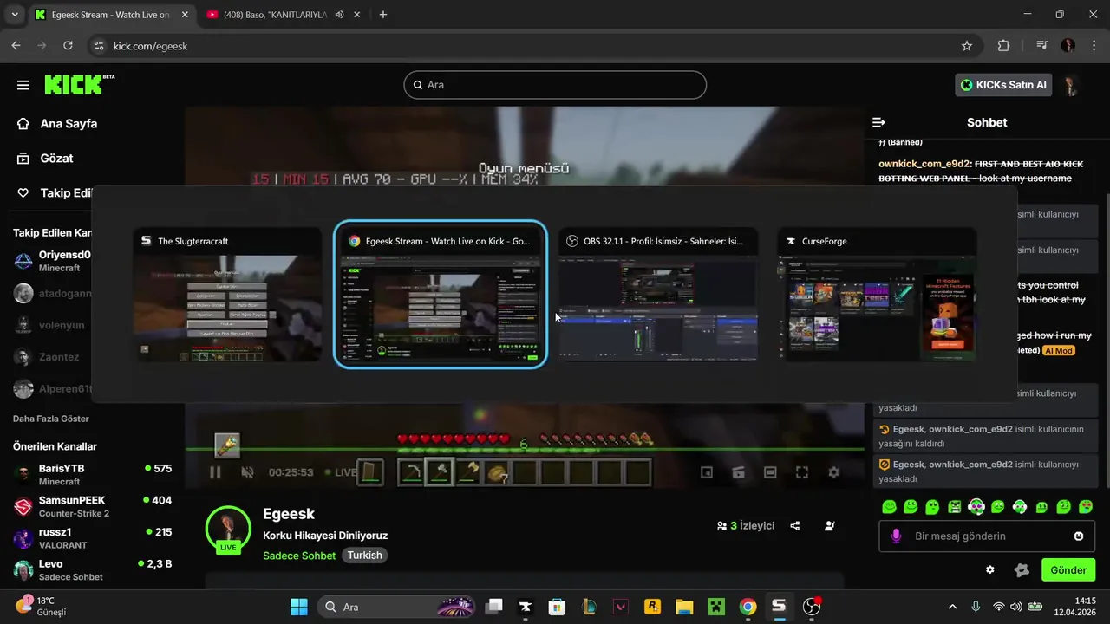The height and width of the screenshot is (624, 1110).
Task: Open League of Legends from taskbar
Action: [x=589, y=607]
